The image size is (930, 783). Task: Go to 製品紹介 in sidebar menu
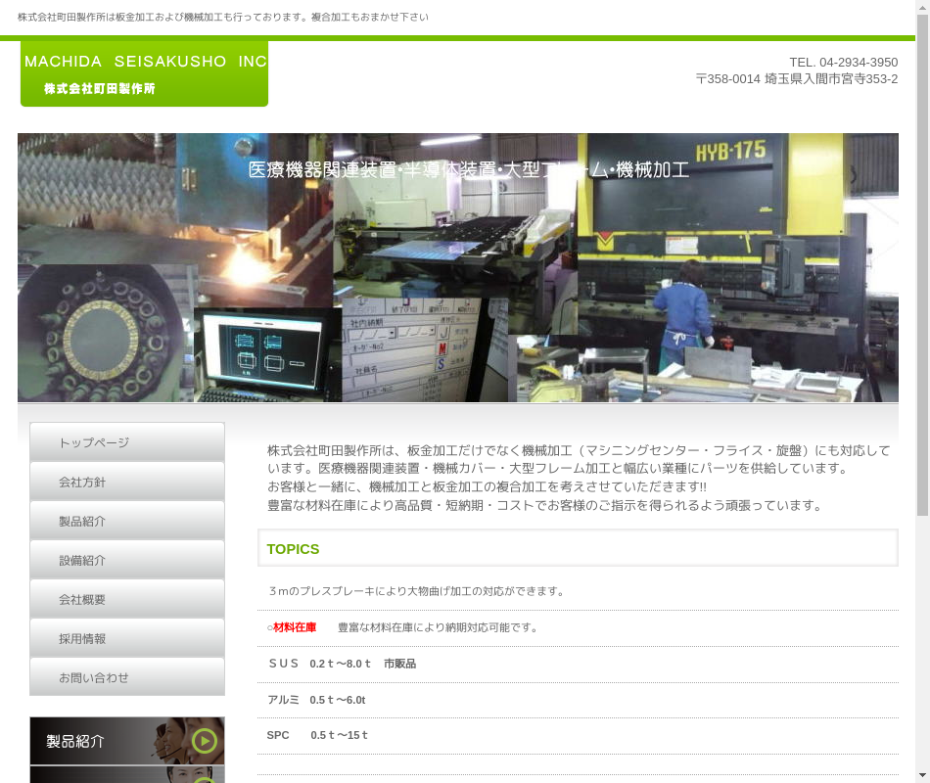click(x=127, y=521)
